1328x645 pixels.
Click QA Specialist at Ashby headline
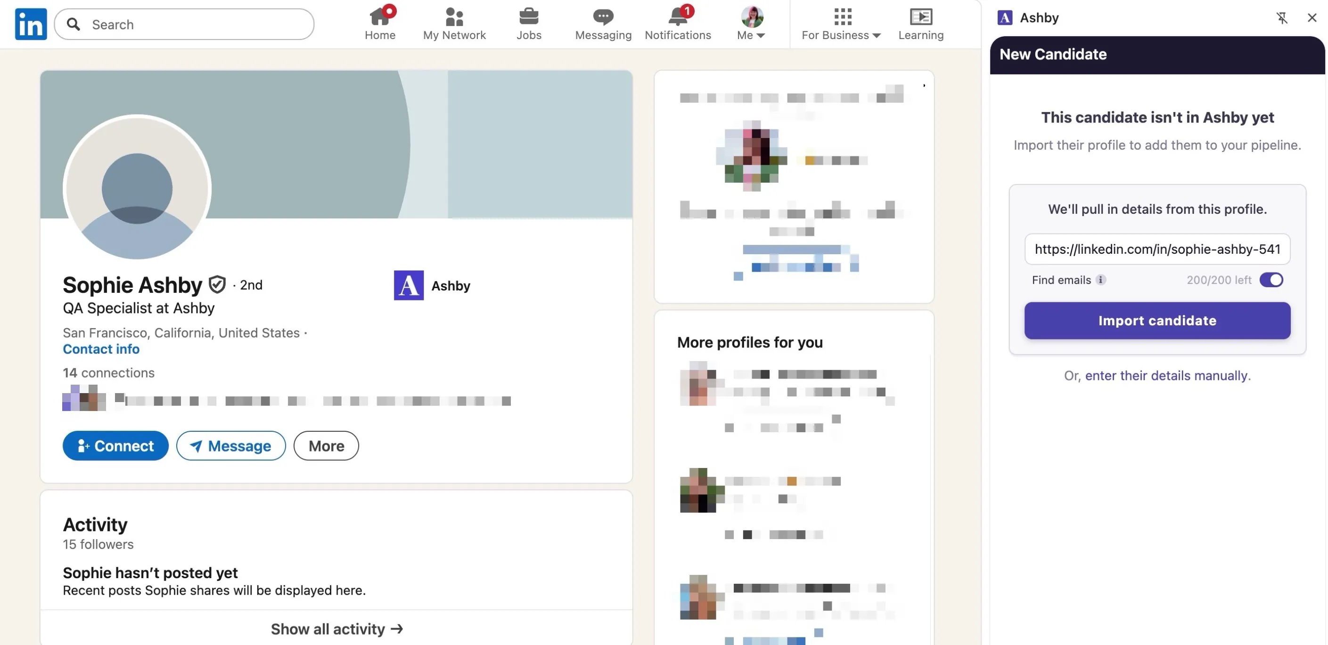tap(139, 308)
